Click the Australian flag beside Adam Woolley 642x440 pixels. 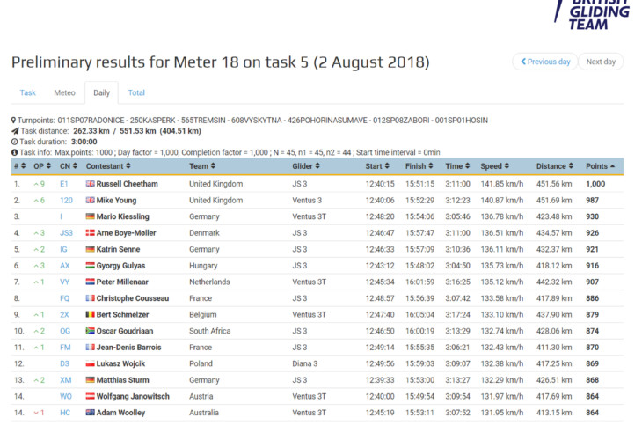pyautogui.click(x=90, y=412)
